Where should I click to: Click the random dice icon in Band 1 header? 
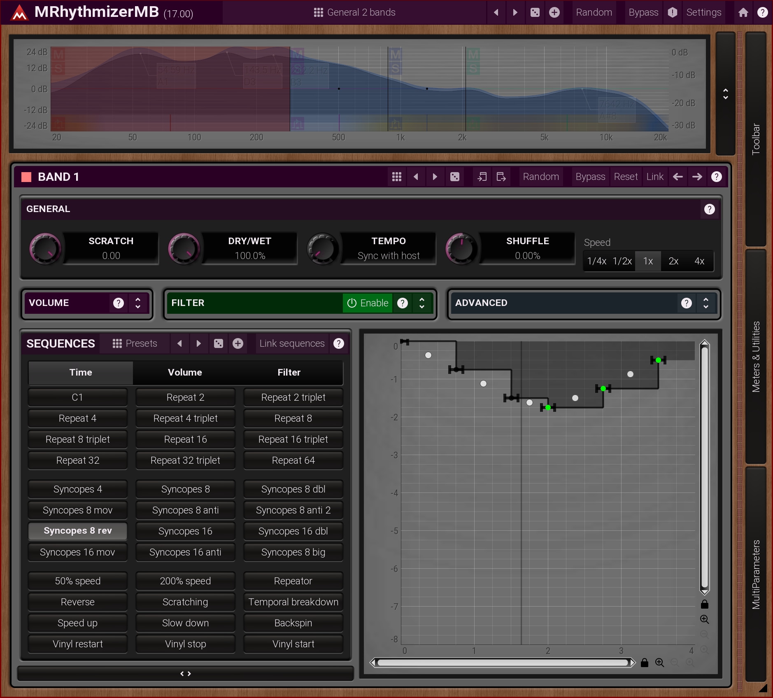click(x=454, y=177)
